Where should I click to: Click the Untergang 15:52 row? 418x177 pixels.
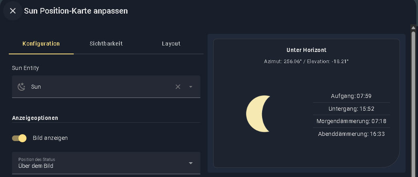351,109
